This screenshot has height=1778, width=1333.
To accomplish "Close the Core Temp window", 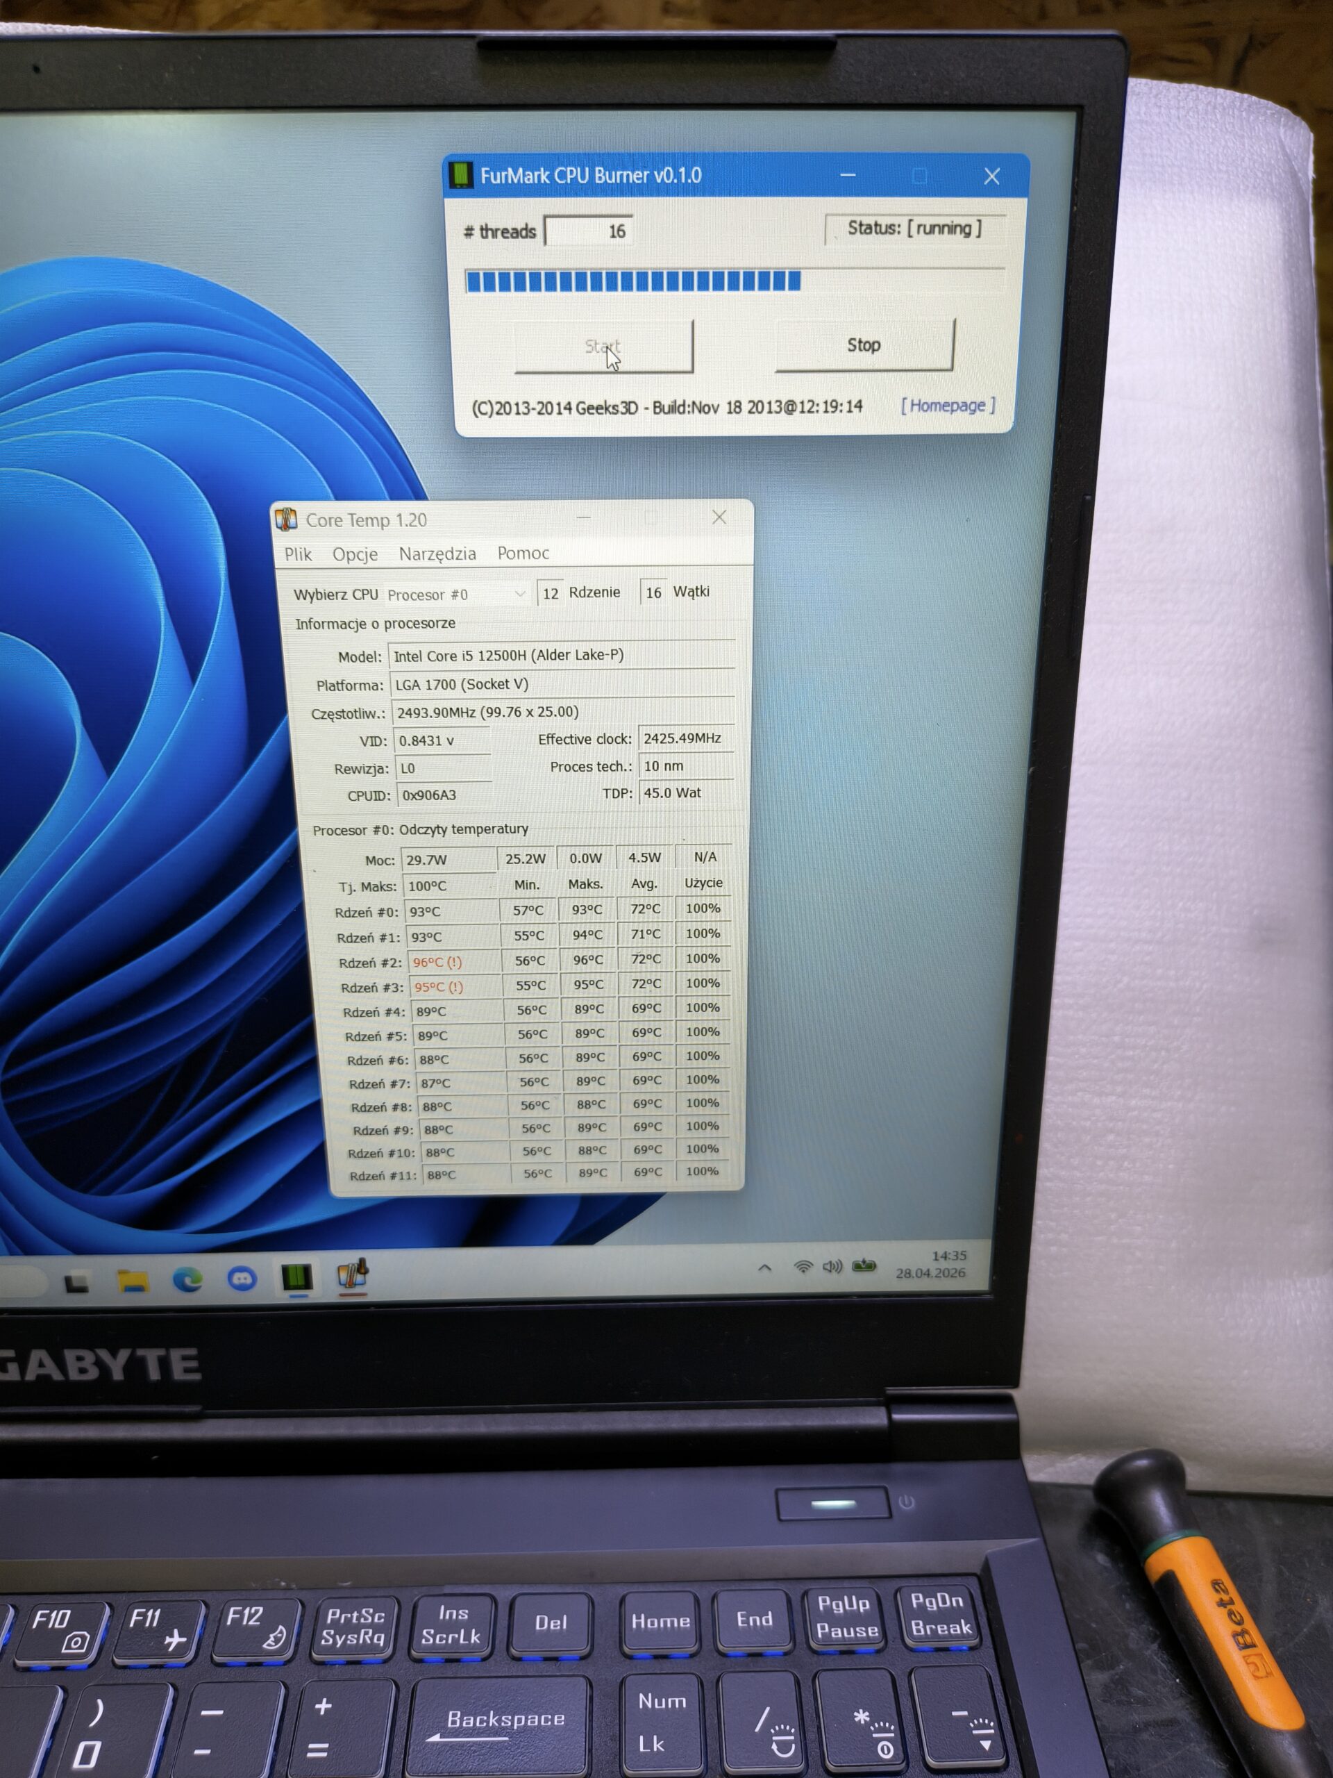I will tap(719, 517).
